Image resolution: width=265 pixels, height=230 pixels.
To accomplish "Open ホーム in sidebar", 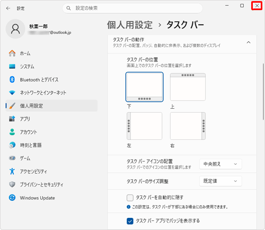I will pyautogui.click(x=51, y=53).
